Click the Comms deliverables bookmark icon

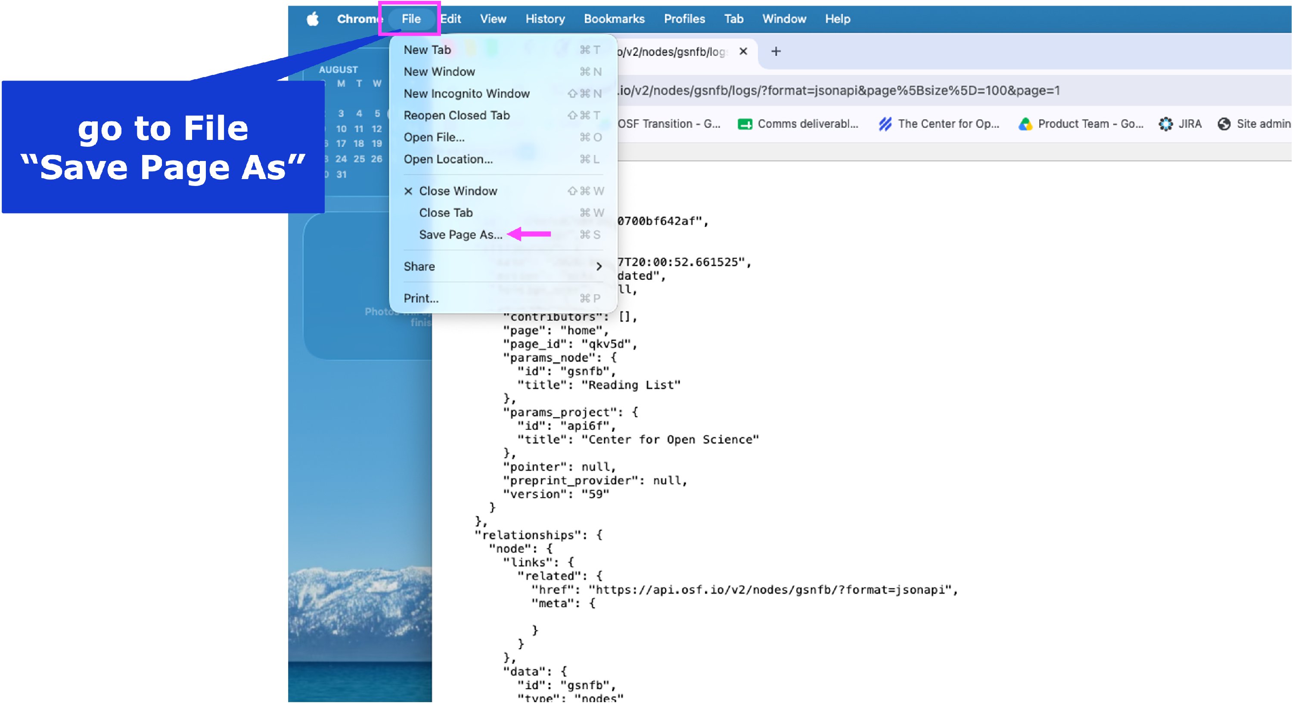(x=745, y=124)
